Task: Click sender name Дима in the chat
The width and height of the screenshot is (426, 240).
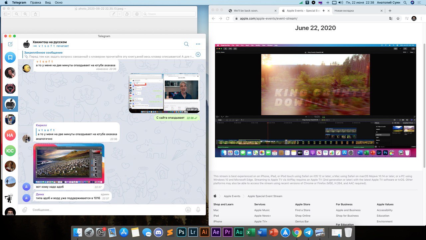Action: pyautogui.click(x=40, y=194)
